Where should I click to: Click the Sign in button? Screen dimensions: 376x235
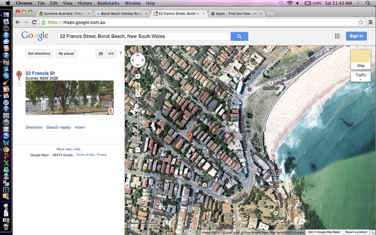[356, 36]
